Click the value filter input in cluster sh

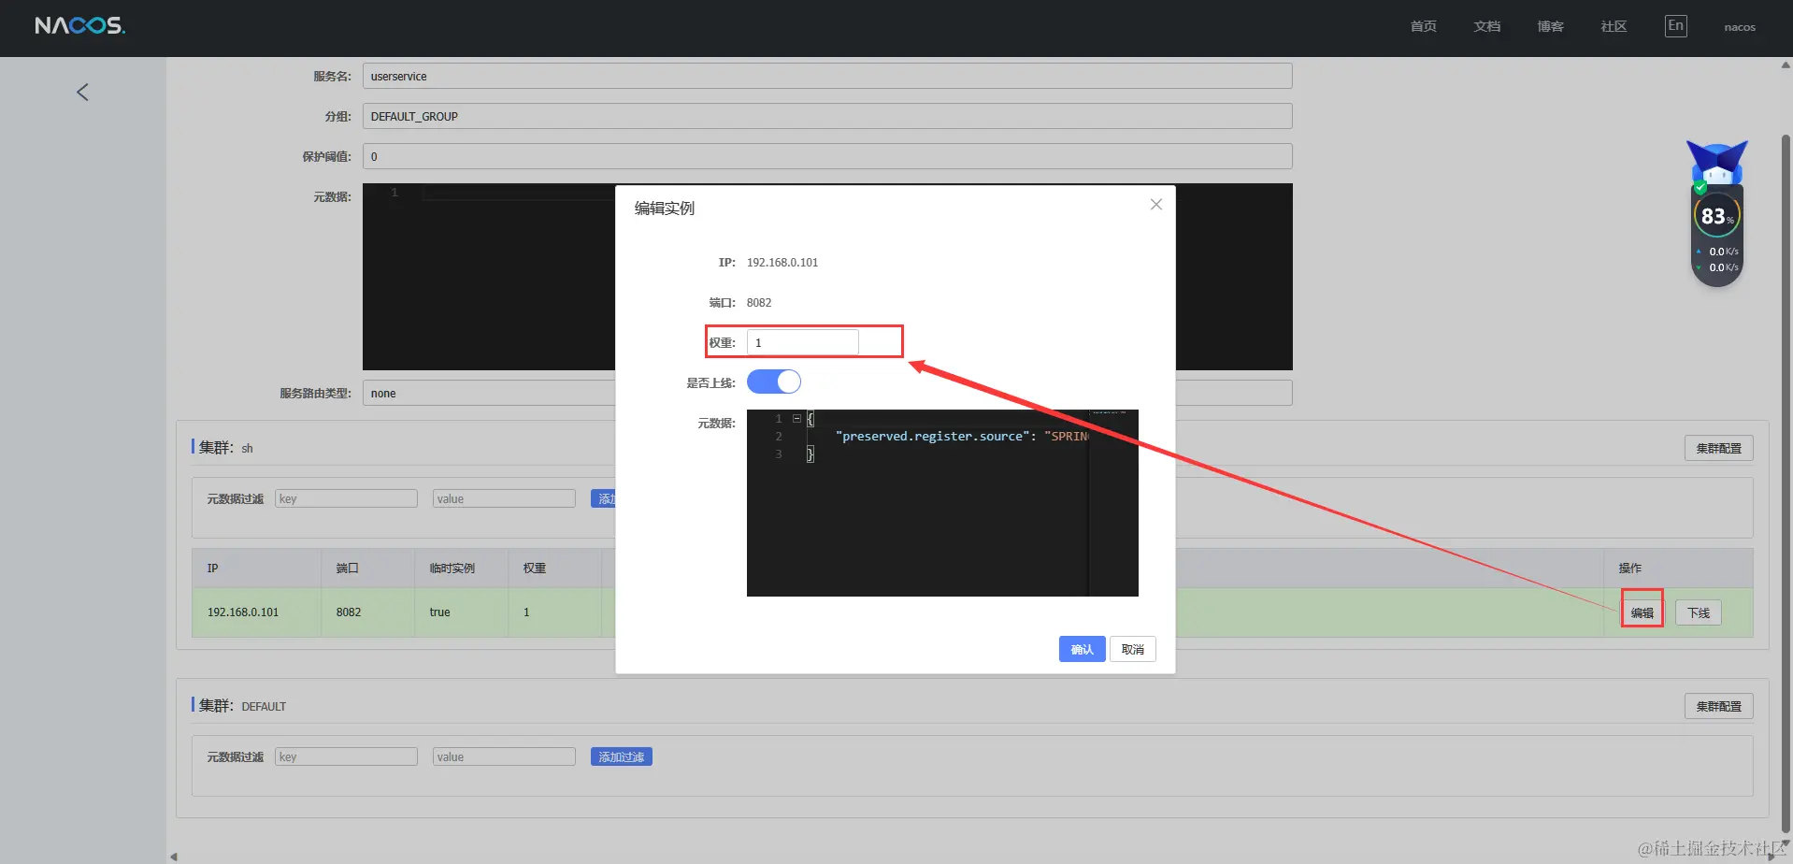[504, 498]
